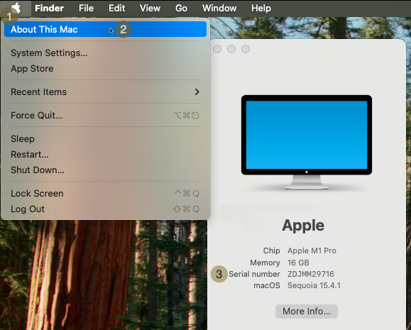Click the Chip label
This screenshot has height=330, width=411.
coord(272,251)
